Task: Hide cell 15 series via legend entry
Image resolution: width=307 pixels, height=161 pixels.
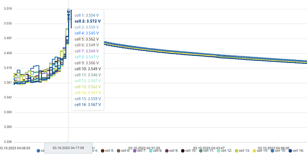Action: click(278, 151)
